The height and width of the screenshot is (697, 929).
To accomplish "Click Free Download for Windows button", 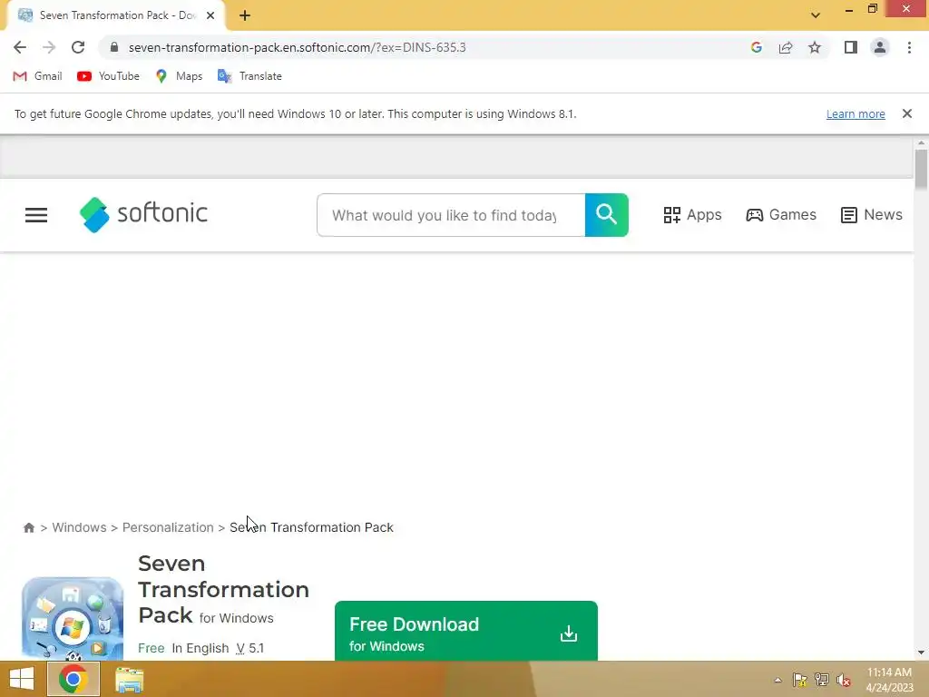I will point(466,632).
